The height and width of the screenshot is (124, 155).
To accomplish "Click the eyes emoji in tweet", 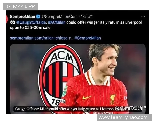I will 13,22.
